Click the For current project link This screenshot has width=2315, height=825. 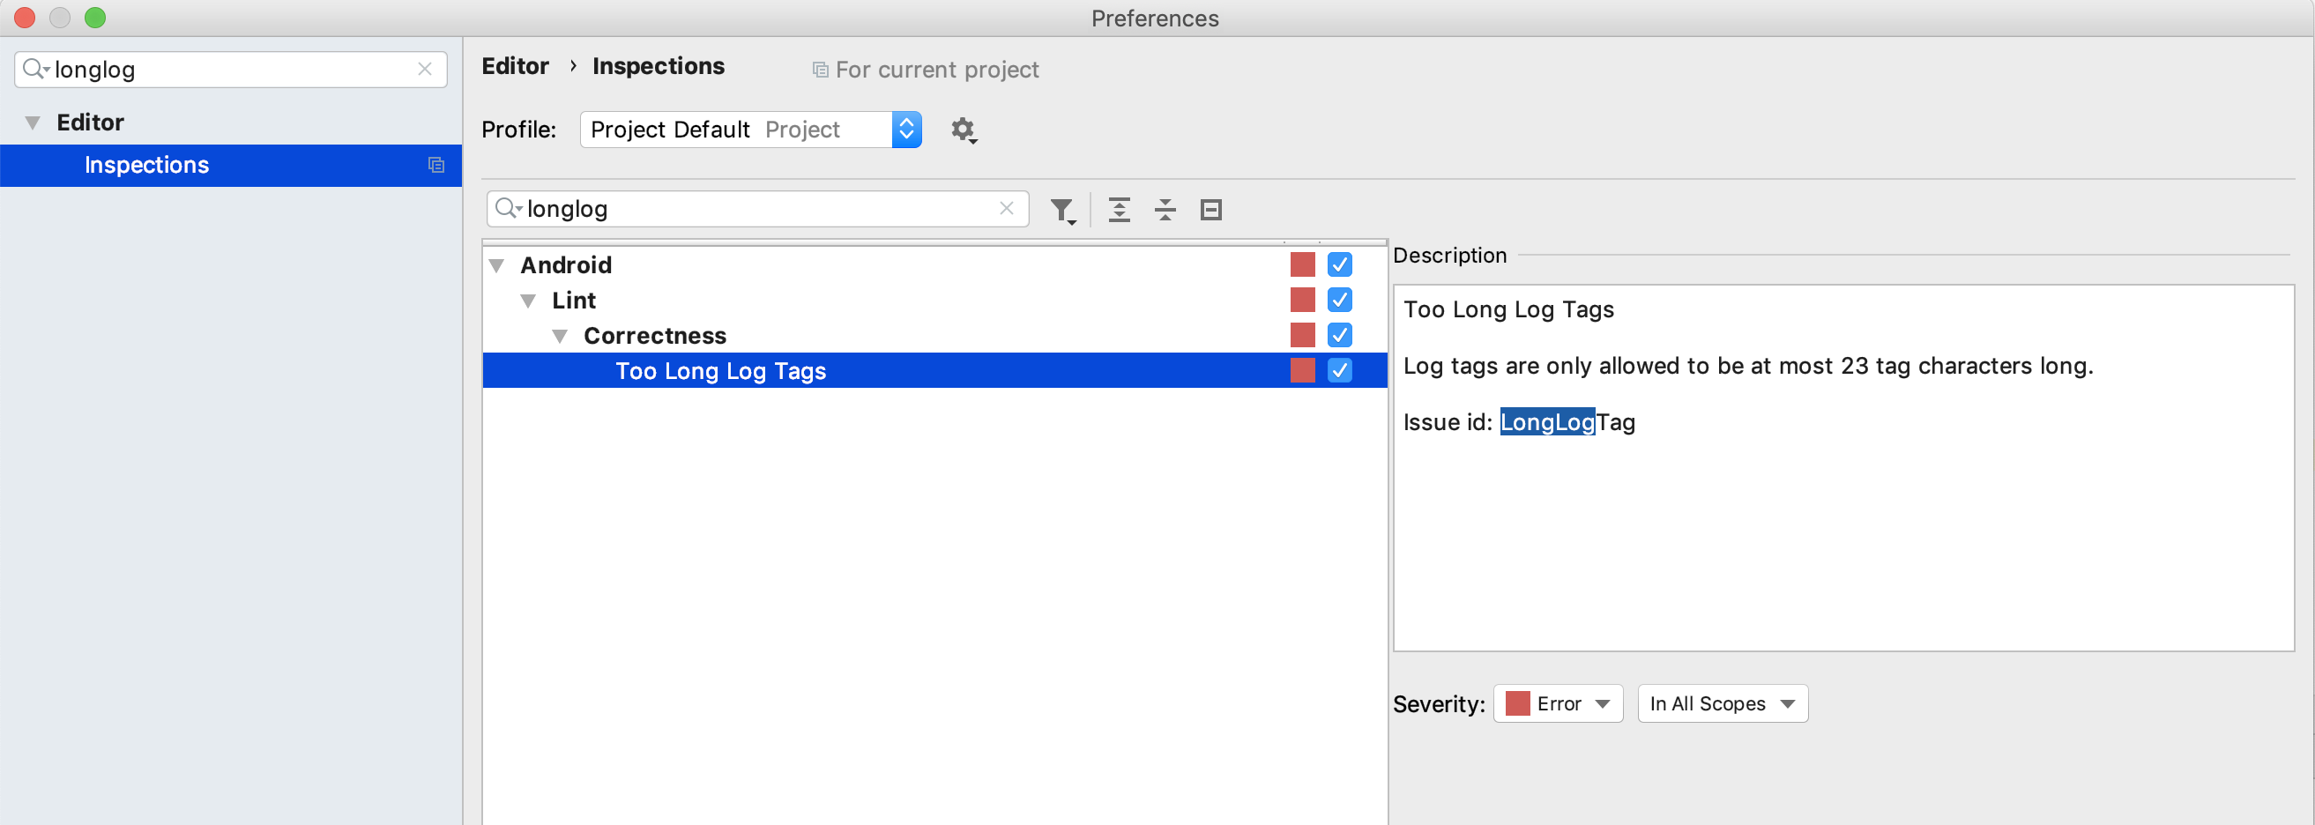(936, 70)
